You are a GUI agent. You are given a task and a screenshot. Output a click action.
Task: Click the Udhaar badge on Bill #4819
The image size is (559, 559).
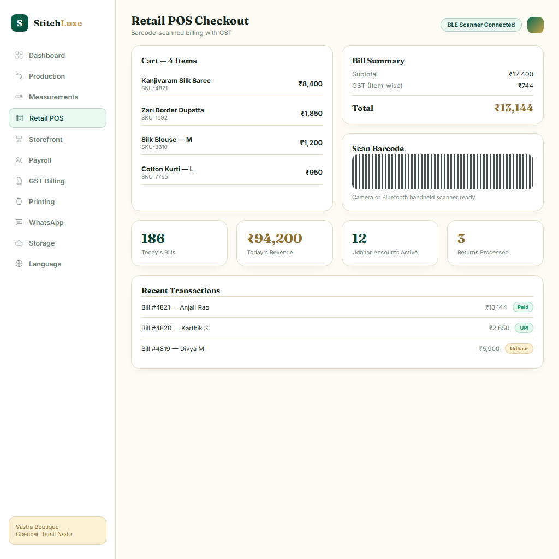(519, 349)
